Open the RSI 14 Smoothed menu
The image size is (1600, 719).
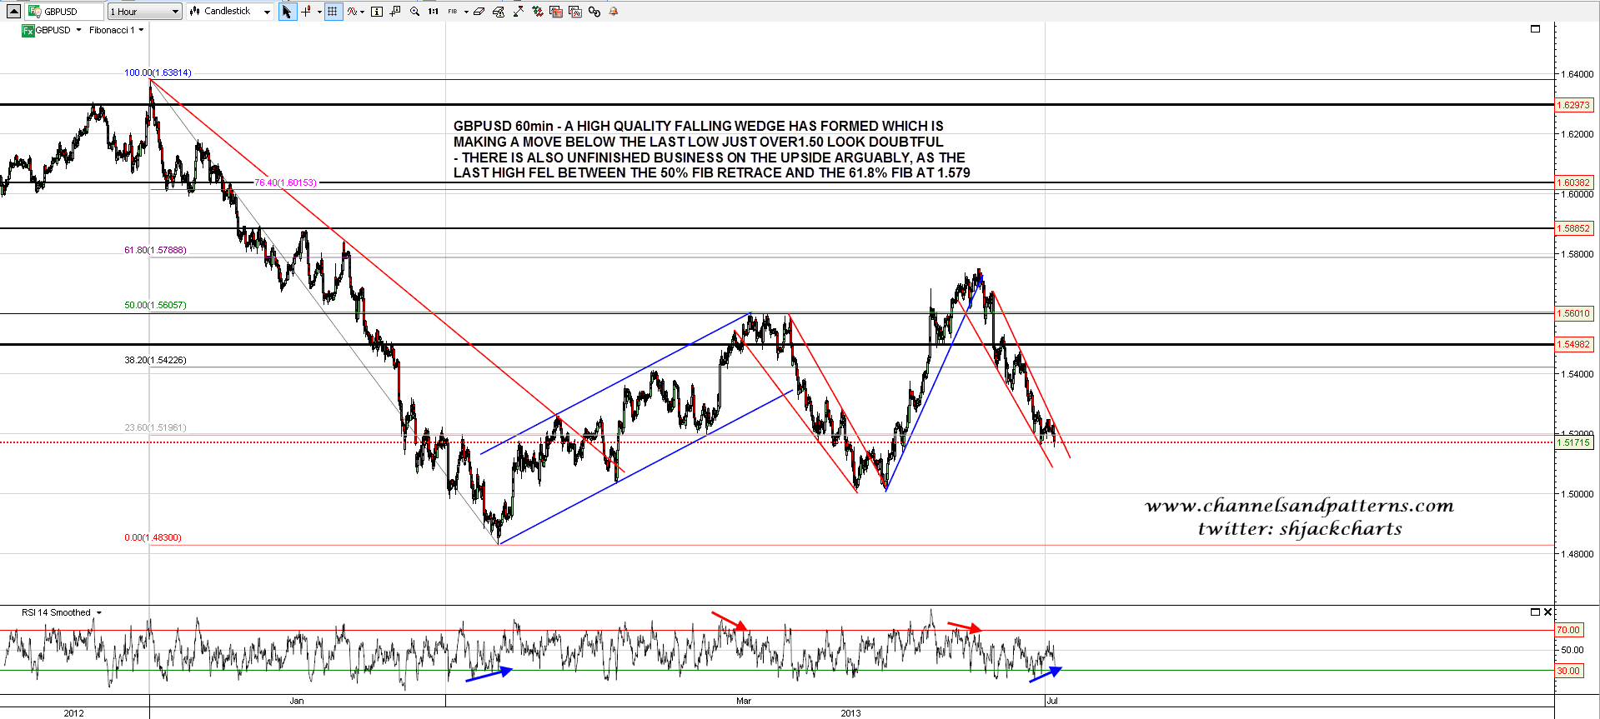tap(62, 612)
